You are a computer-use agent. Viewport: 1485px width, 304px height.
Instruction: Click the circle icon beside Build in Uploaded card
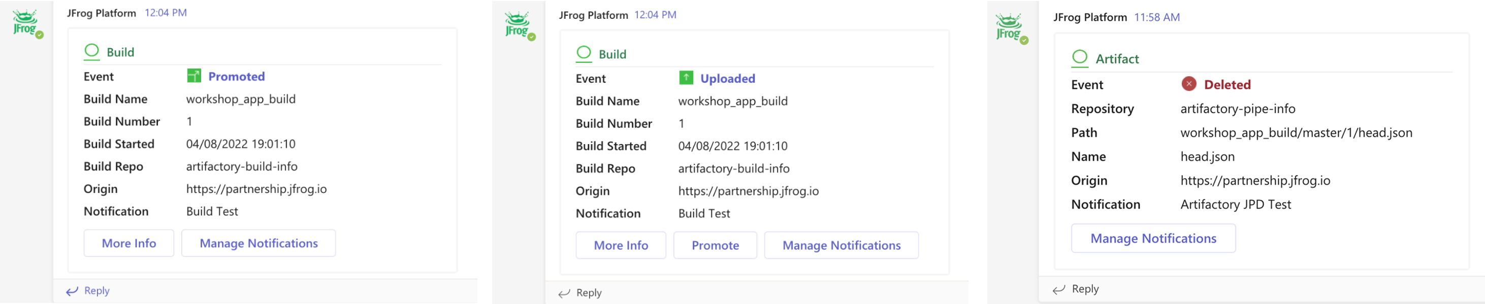tap(584, 53)
